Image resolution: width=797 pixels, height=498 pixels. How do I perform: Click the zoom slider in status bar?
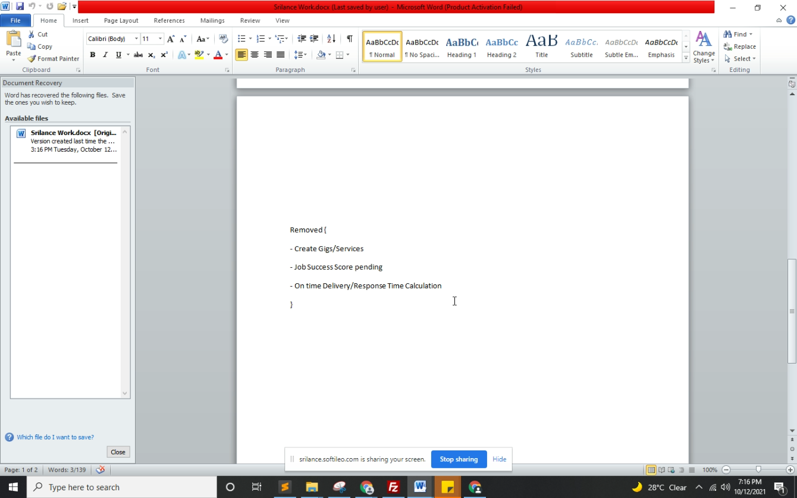click(758, 470)
